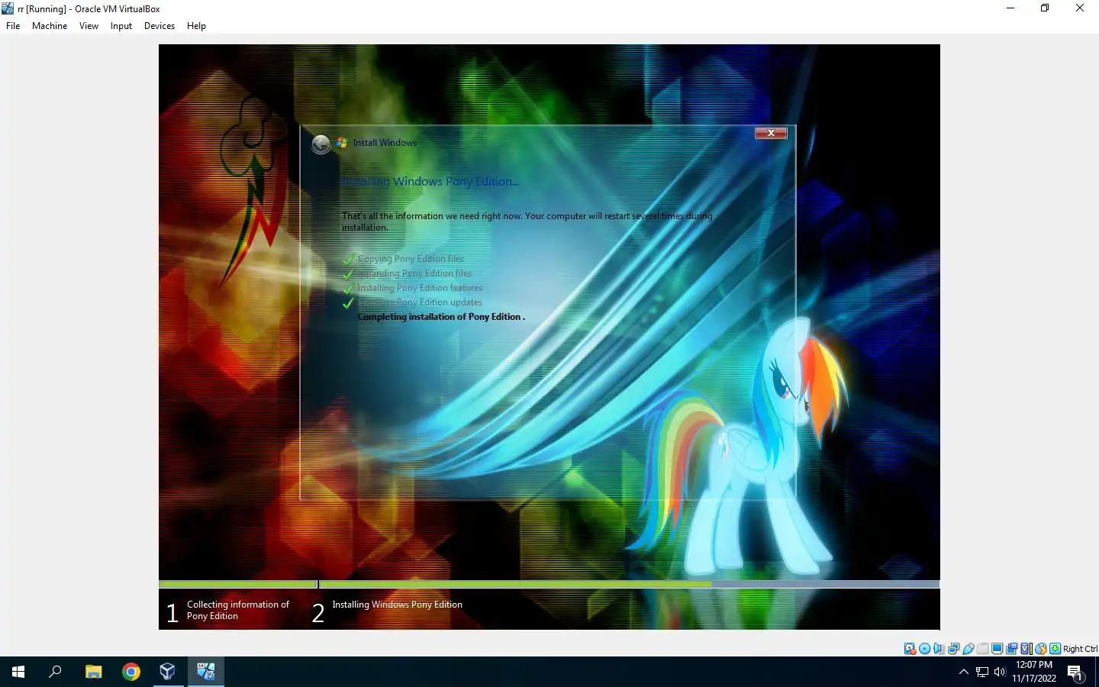Click the Right Ctrl host key label

pos(1080,649)
